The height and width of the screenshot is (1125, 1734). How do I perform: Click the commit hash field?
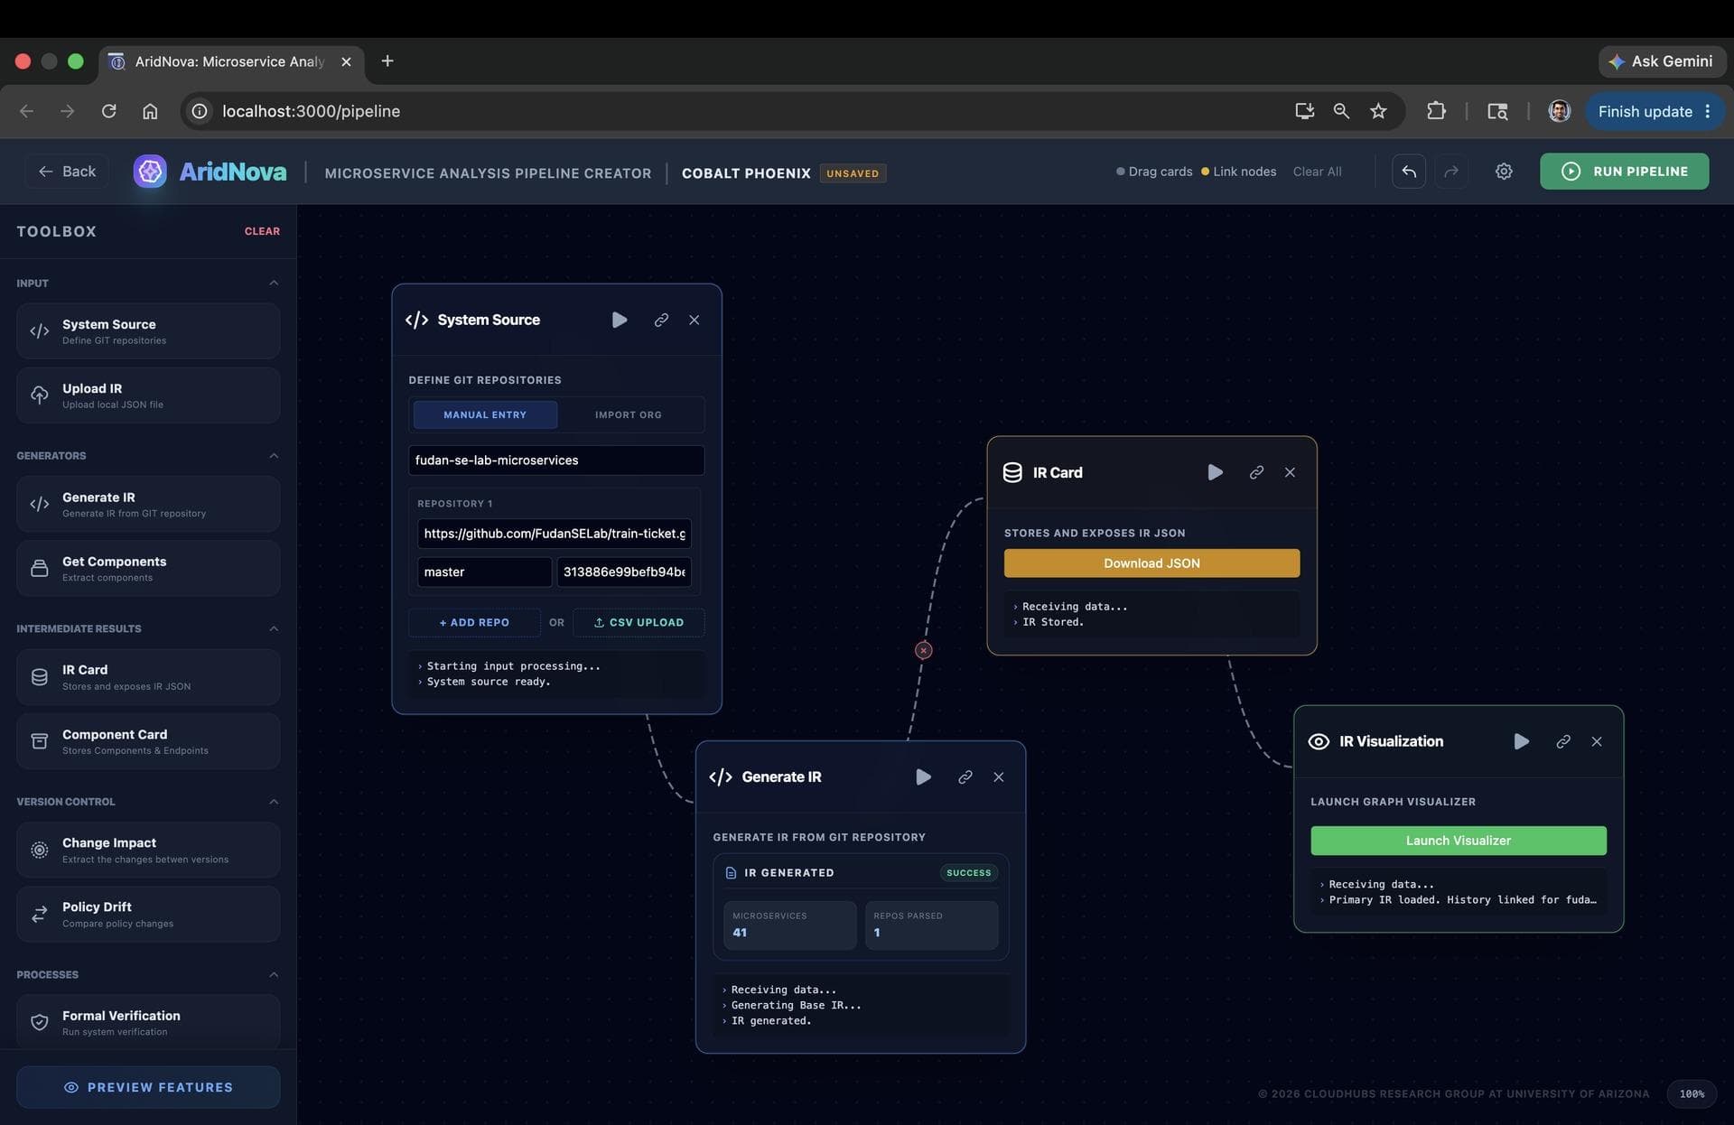click(x=624, y=572)
